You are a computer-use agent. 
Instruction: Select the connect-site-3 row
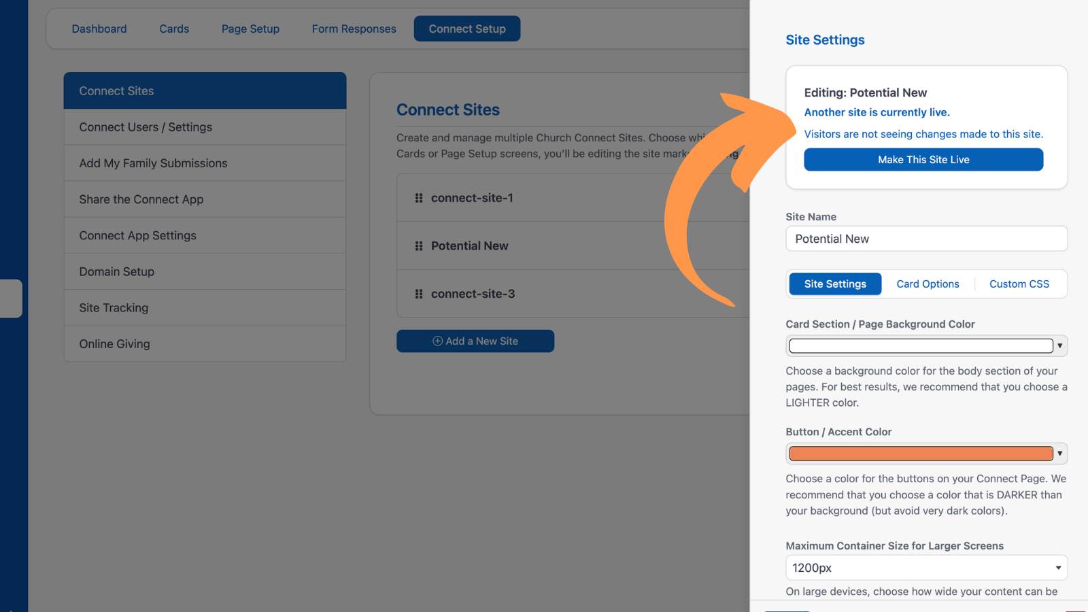tap(573, 294)
